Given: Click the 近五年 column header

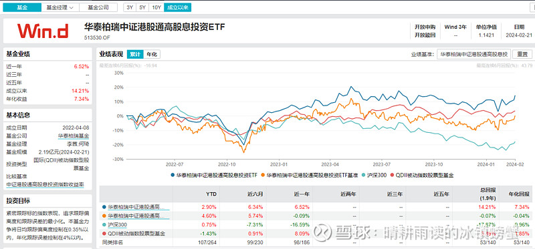Looking at the screenshot, I should coord(442,194).
